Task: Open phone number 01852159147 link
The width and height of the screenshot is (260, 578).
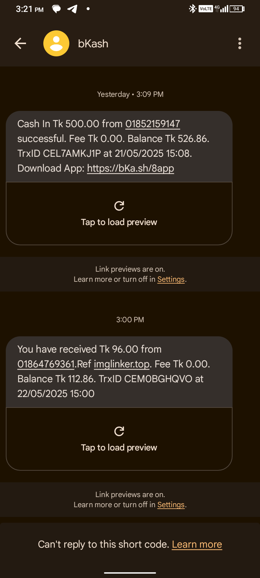Action: pos(153,124)
